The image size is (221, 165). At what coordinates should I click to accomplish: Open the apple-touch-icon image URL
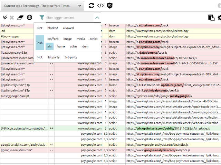coord(173,107)
